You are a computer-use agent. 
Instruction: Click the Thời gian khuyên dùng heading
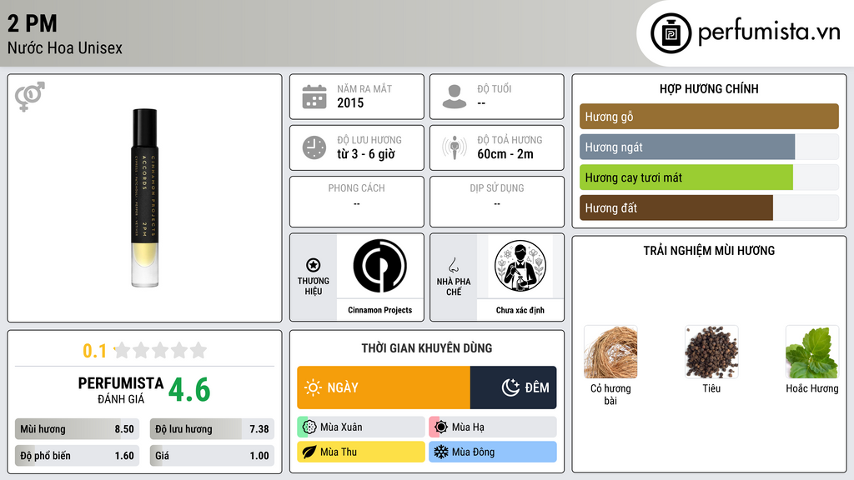427,348
